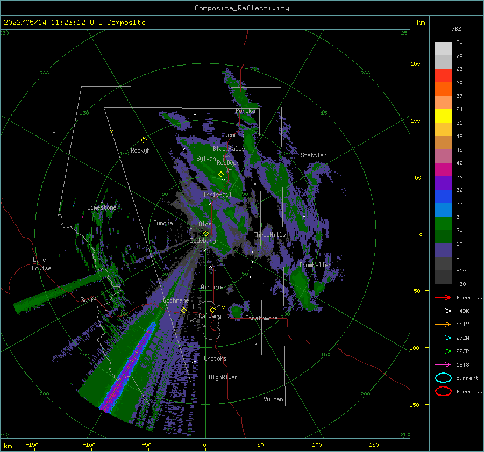This screenshot has height=452, width=484.
Task: Click the green 22JP arrow legend icon
Action: pyautogui.click(x=443, y=351)
